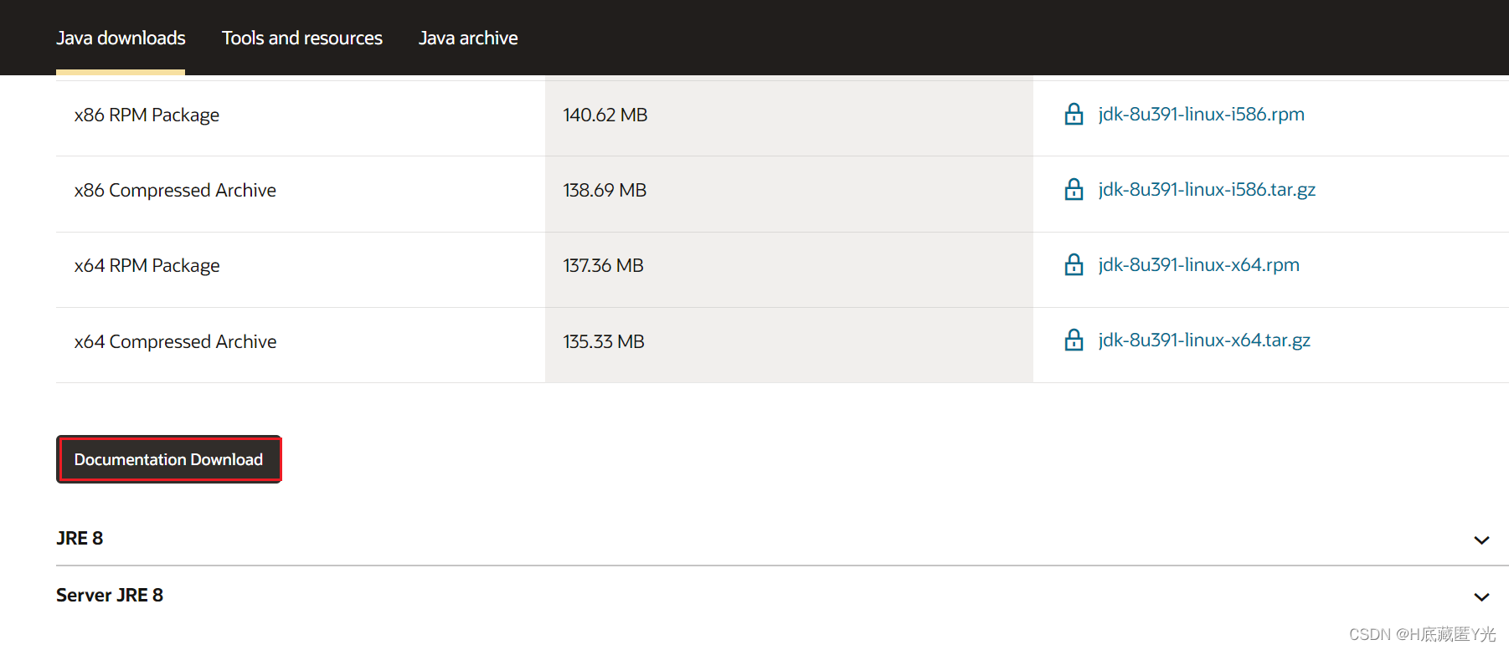Go to Java archive tab
This screenshot has width=1509, height=650.
(468, 38)
